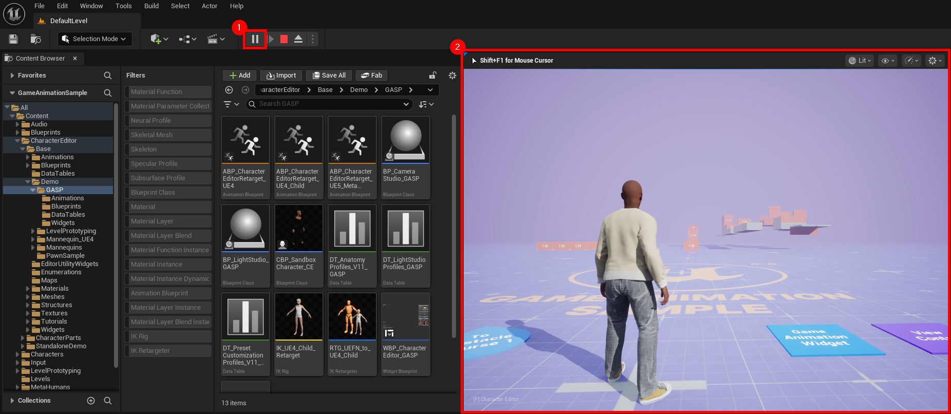
Task: Toggle the Material Function filter
Action: [168, 92]
